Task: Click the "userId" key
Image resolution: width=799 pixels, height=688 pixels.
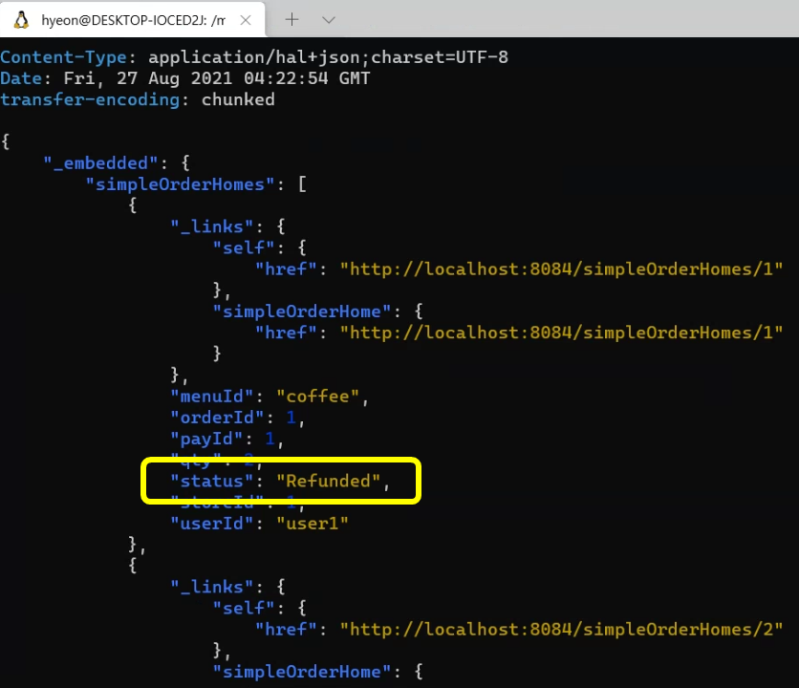Action: [x=212, y=524]
